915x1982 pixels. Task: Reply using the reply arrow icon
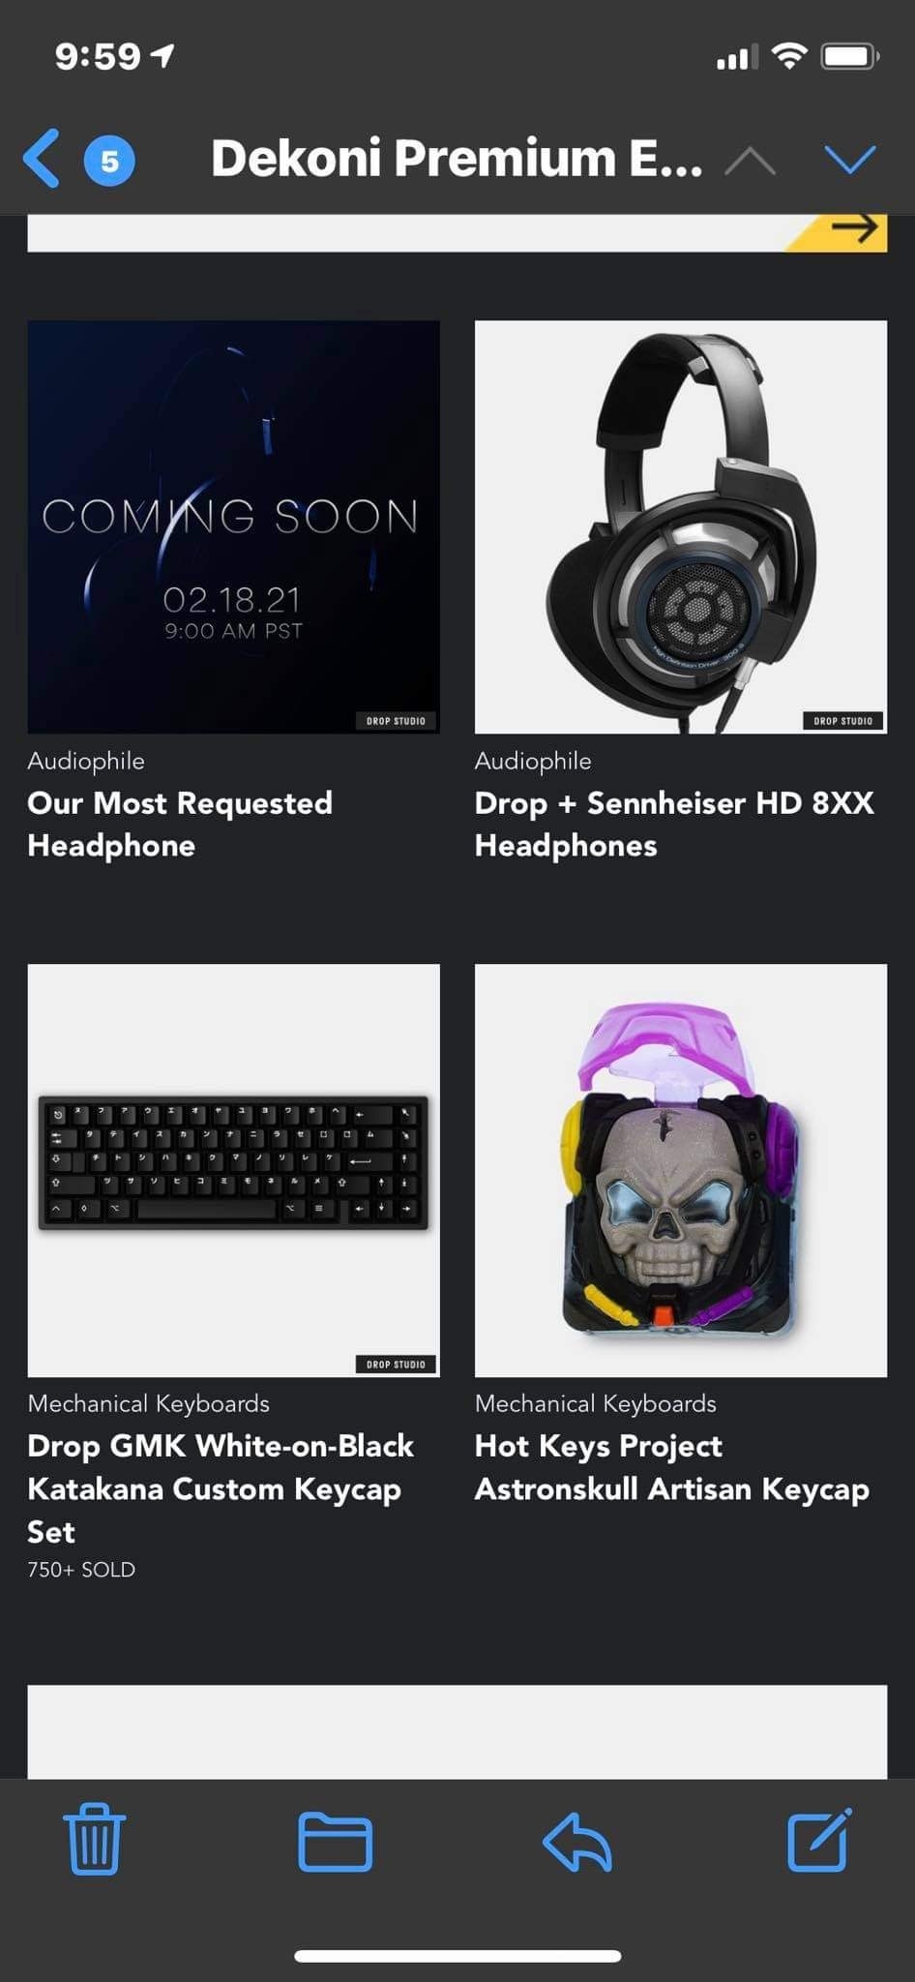577,1841
